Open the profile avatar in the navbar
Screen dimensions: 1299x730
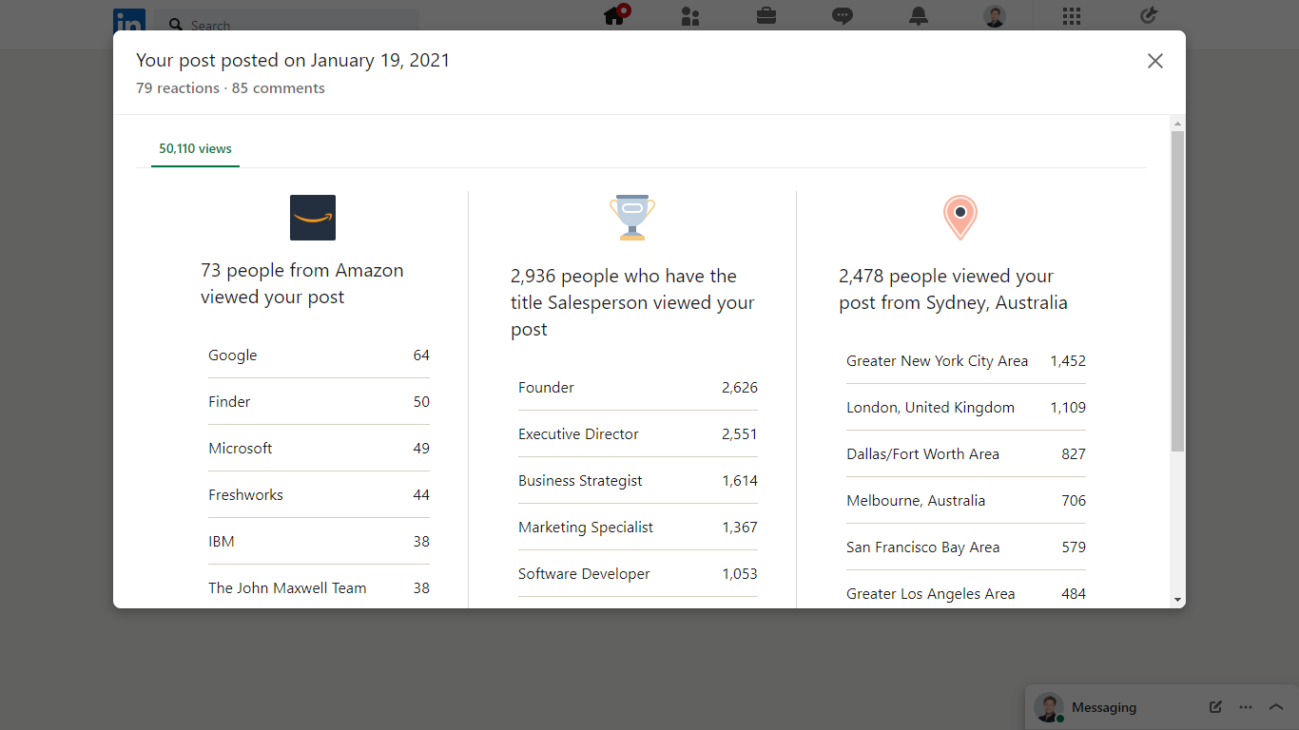[995, 16]
